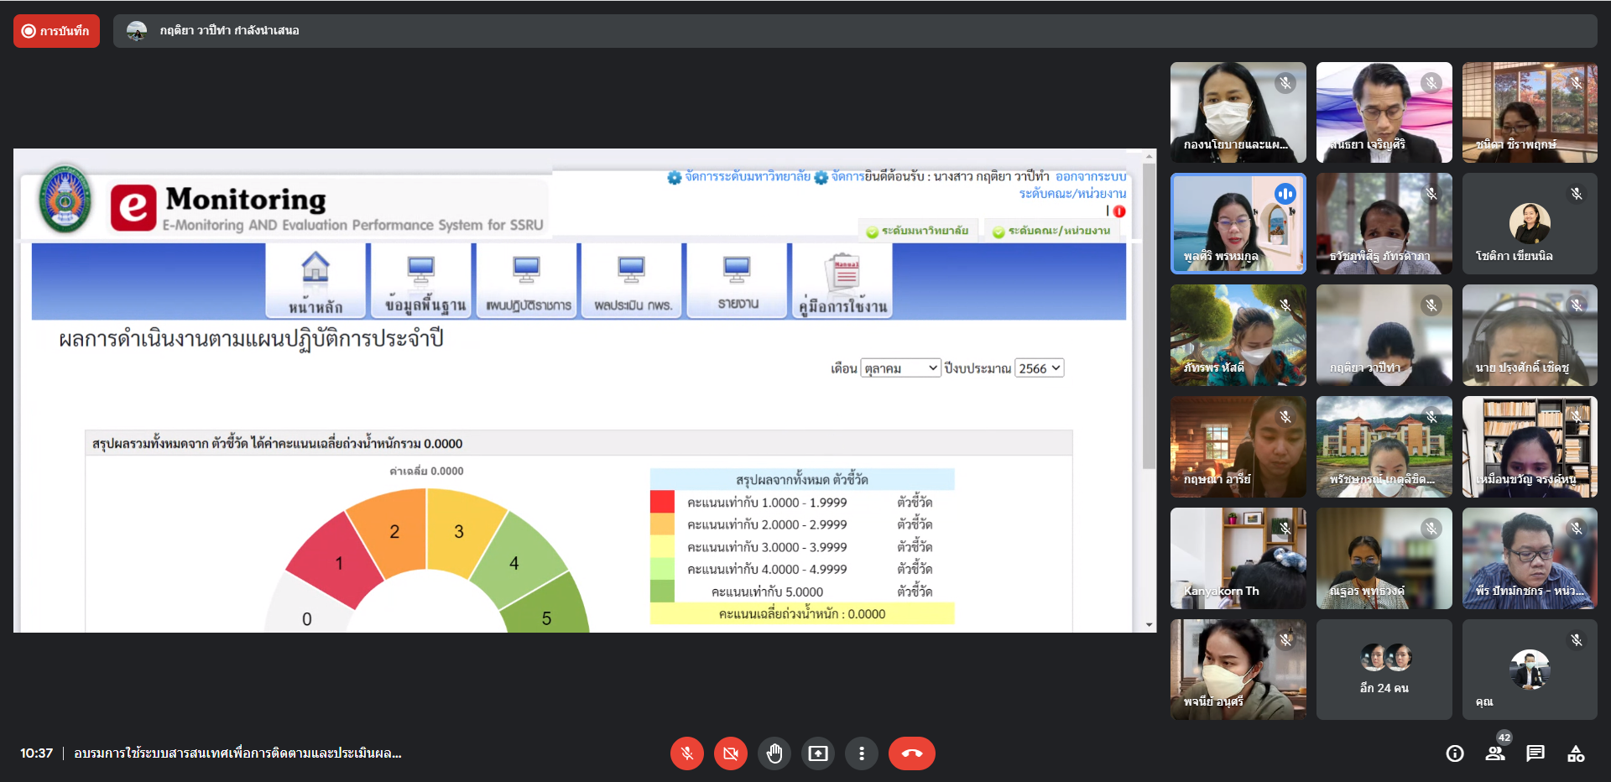
Task: Open the activities icon
Action: tap(1576, 753)
